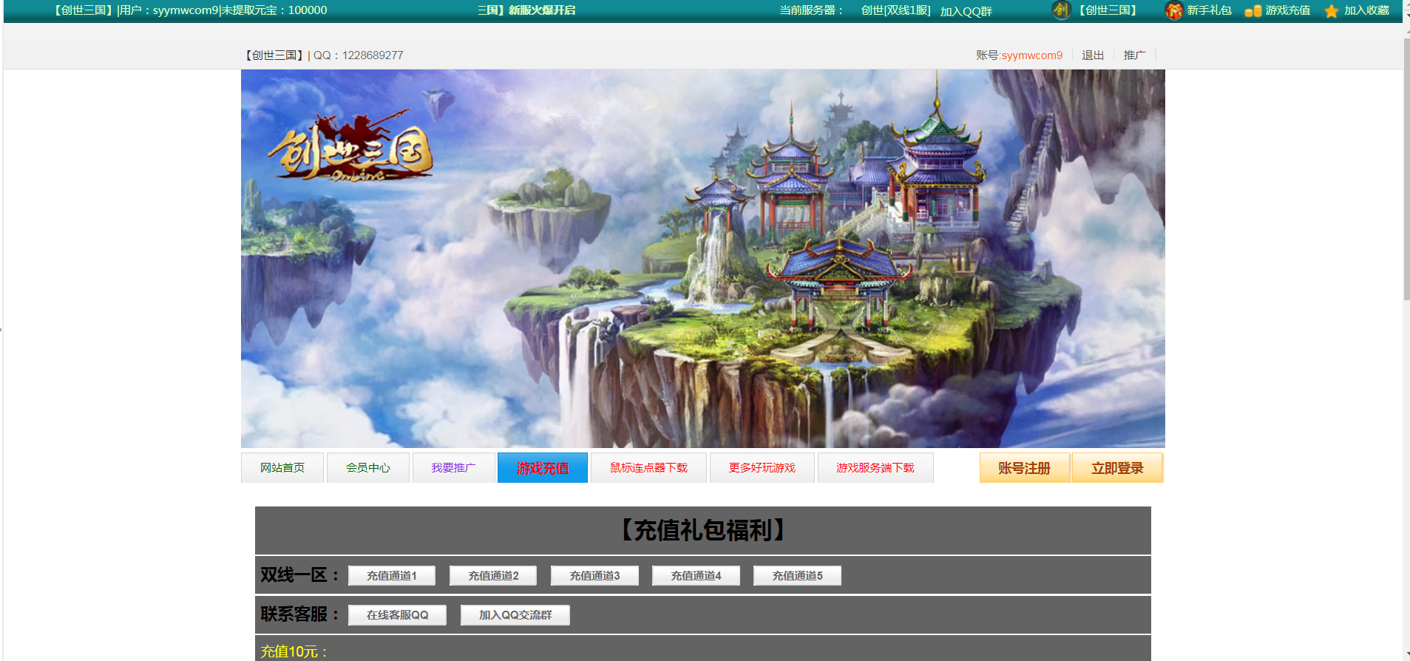This screenshot has width=1410, height=661.
Task: Click the 充值通道5 button
Action: click(x=797, y=576)
